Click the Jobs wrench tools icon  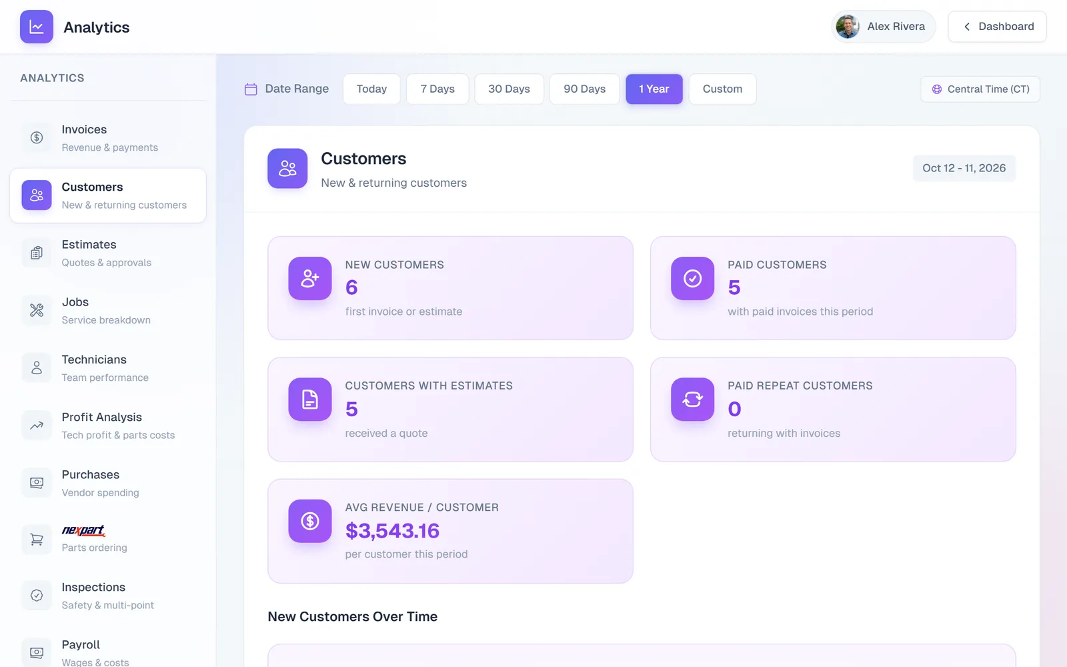[37, 310]
